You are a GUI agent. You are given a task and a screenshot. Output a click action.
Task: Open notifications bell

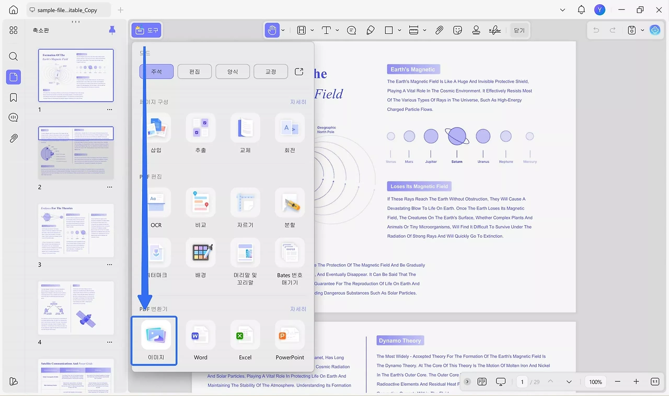coord(581,10)
